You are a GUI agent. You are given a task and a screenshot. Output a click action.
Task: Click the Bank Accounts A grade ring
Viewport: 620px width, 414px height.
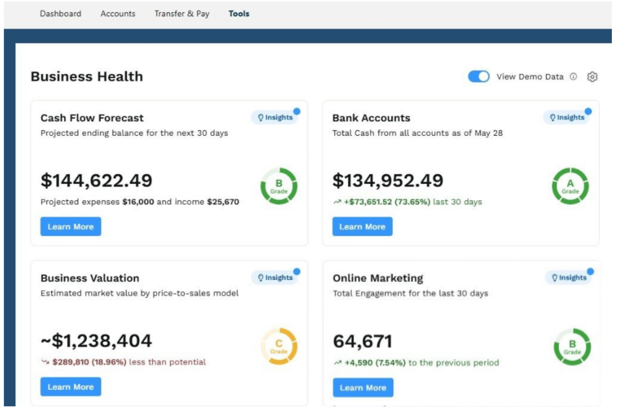(x=570, y=186)
